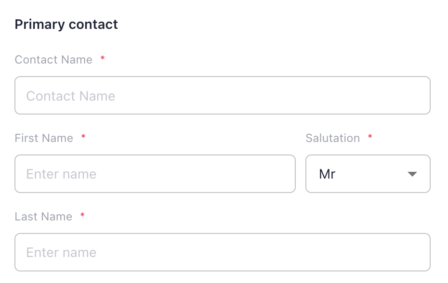Click inside the Contact Name input field
The height and width of the screenshot is (283, 448).
click(x=223, y=95)
